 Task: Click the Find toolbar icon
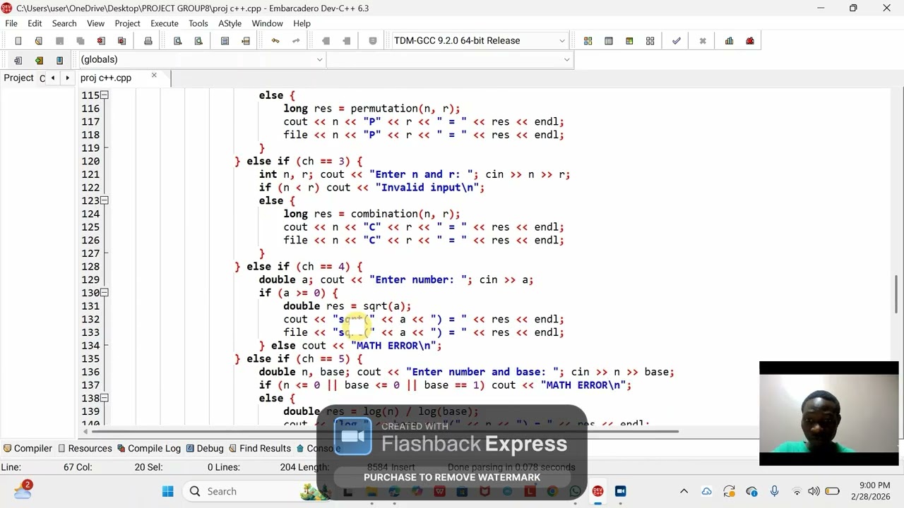point(178,41)
